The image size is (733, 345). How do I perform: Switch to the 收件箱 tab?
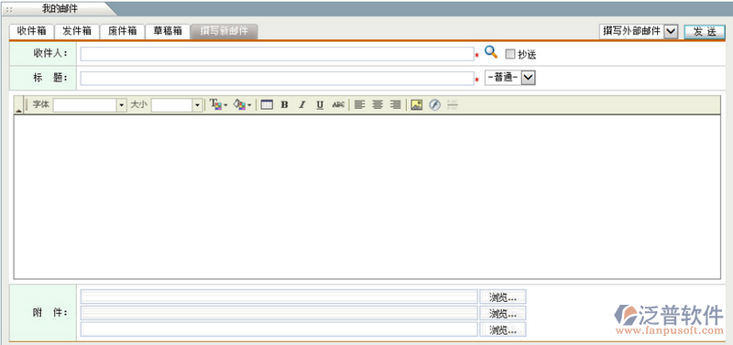click(32, 31)
